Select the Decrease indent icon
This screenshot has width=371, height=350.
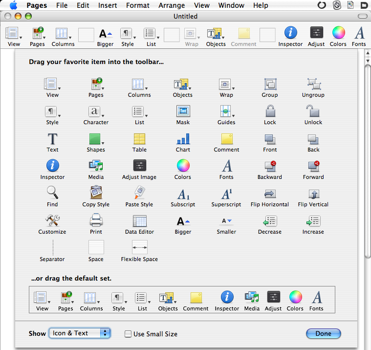click(x=270, y=221)
